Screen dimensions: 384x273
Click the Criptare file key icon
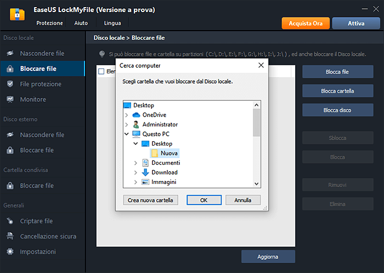(x=10, y=220)
